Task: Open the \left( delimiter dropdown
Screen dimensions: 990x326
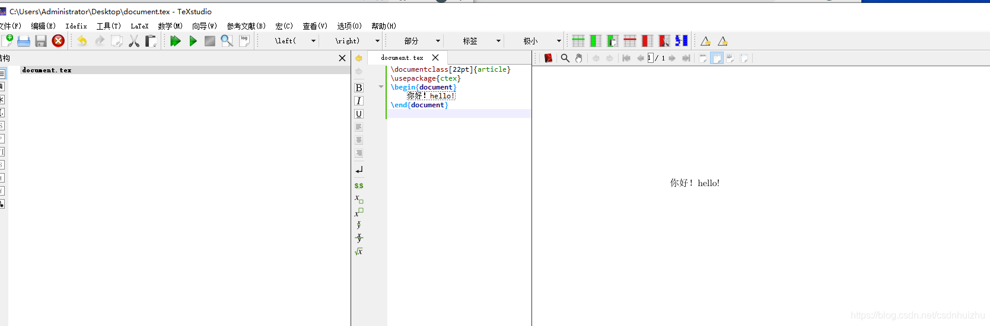Action: (x=313, y=41)
